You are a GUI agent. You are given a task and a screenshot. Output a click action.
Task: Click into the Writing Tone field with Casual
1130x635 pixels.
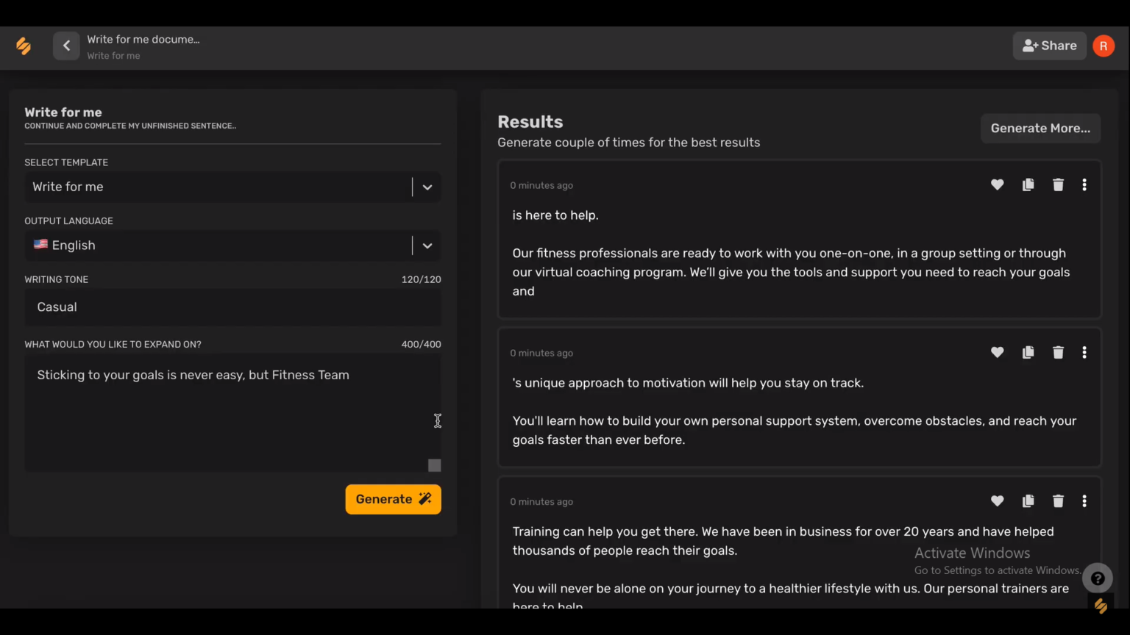click(232, 307)
